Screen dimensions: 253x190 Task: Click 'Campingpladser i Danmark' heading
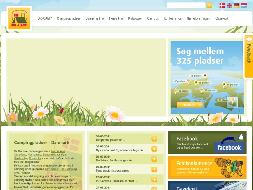pos(42,143)
